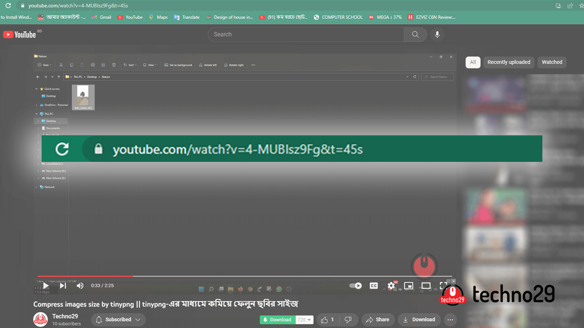The height and width of the screenshot is (328, 584).
Task: Click the install app icon in address bar
Action: point(558,5)
